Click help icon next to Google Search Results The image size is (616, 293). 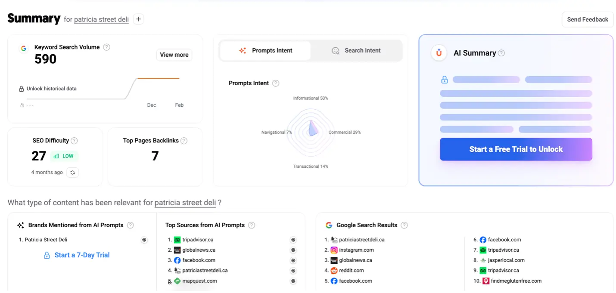click(x=404, y=225)
